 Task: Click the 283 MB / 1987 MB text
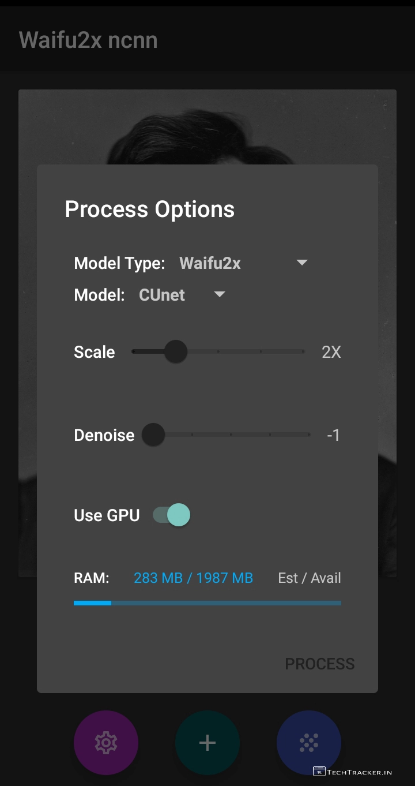coord(193,578)
